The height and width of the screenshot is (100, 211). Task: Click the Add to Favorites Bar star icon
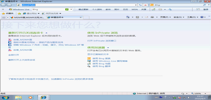(x=19, y=13)
